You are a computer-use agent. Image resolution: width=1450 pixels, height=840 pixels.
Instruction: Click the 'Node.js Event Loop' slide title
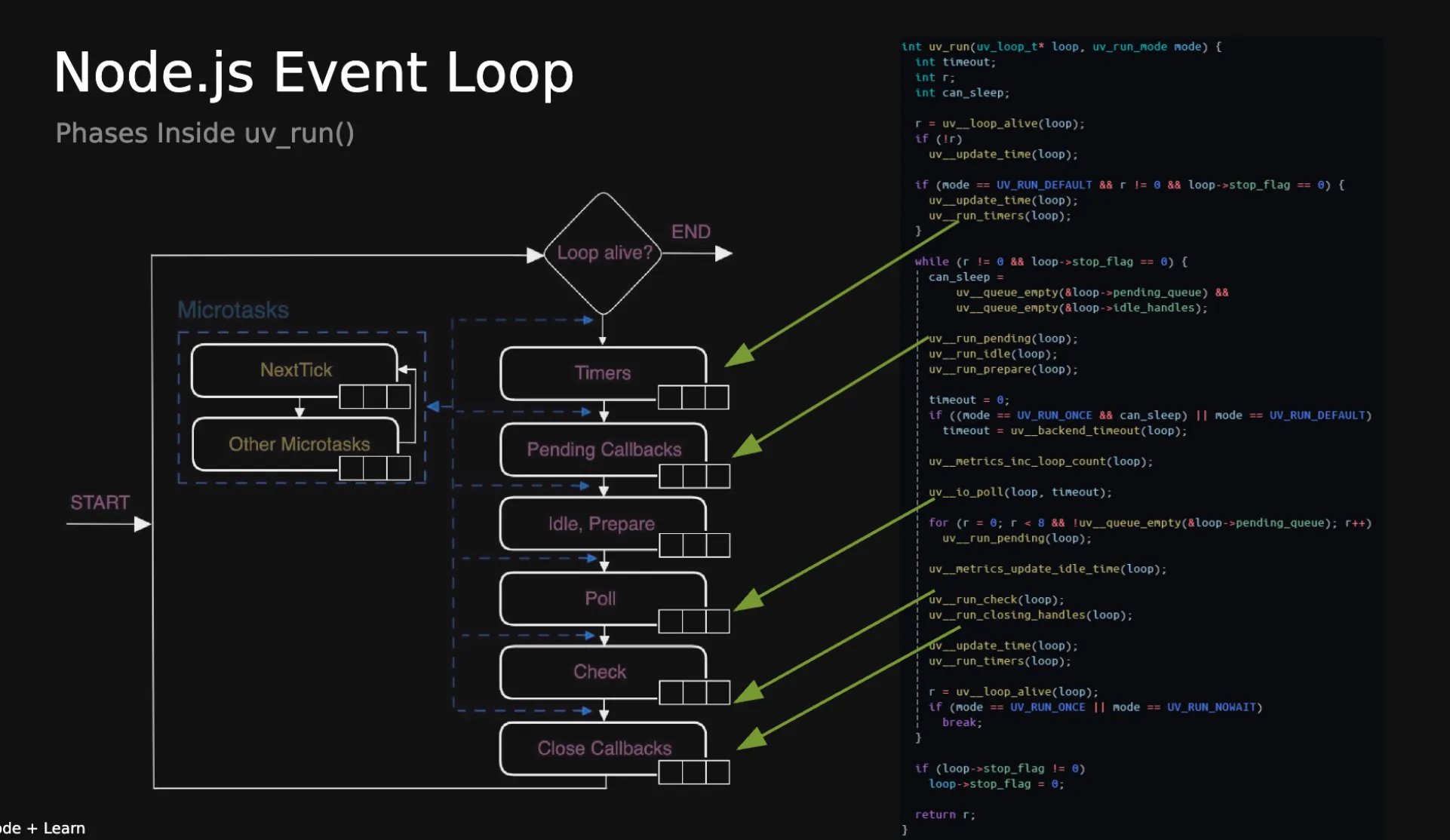[314, 74]
